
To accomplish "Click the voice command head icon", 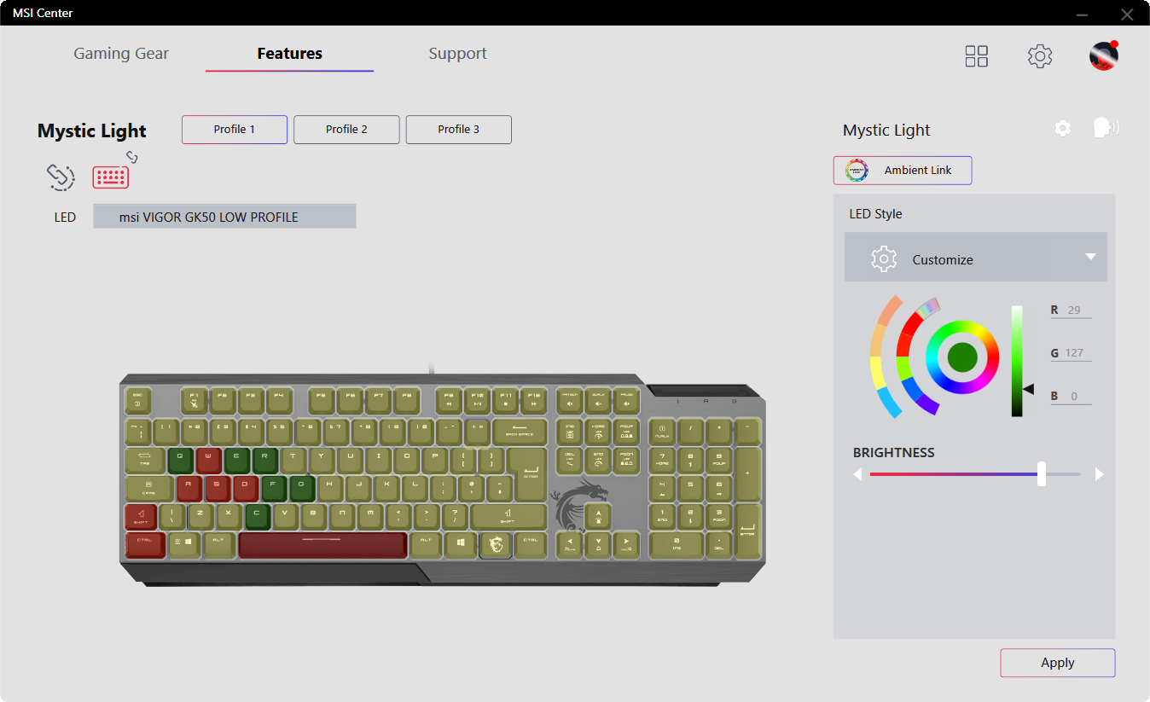I will 1106,128.
